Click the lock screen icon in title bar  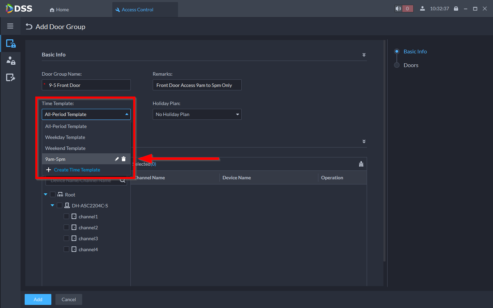pos(456,9)
